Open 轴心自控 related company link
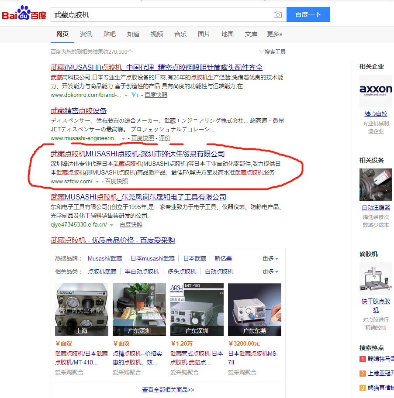The width and height of the screenshot is (394, 398). point(376,114)
